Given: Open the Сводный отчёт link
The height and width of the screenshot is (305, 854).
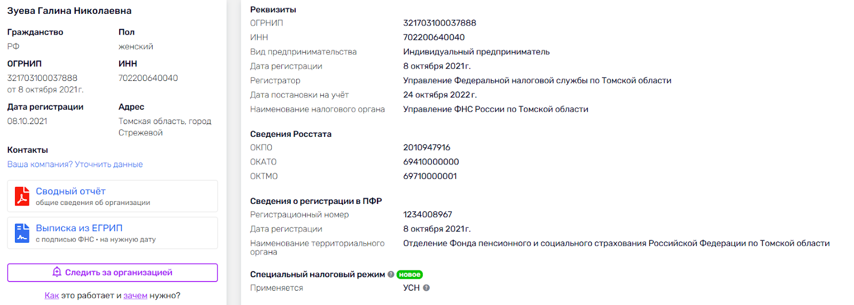Looking at the screenshot, I should tap(70, 191).
